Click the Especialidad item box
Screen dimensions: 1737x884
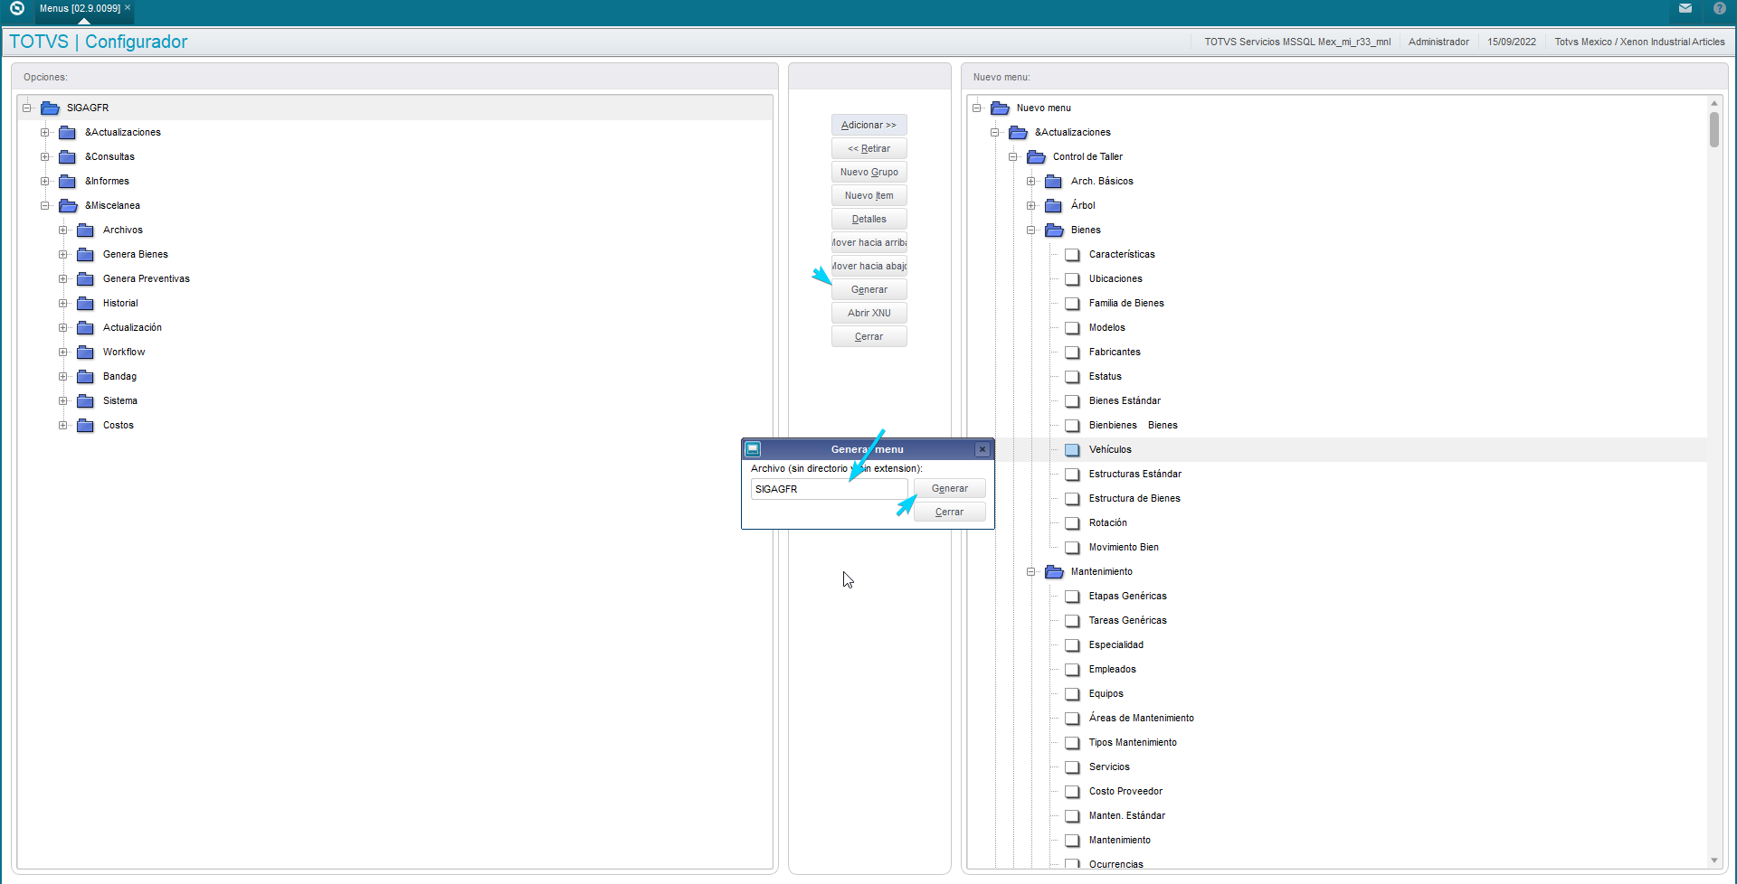pos(1072,644)
